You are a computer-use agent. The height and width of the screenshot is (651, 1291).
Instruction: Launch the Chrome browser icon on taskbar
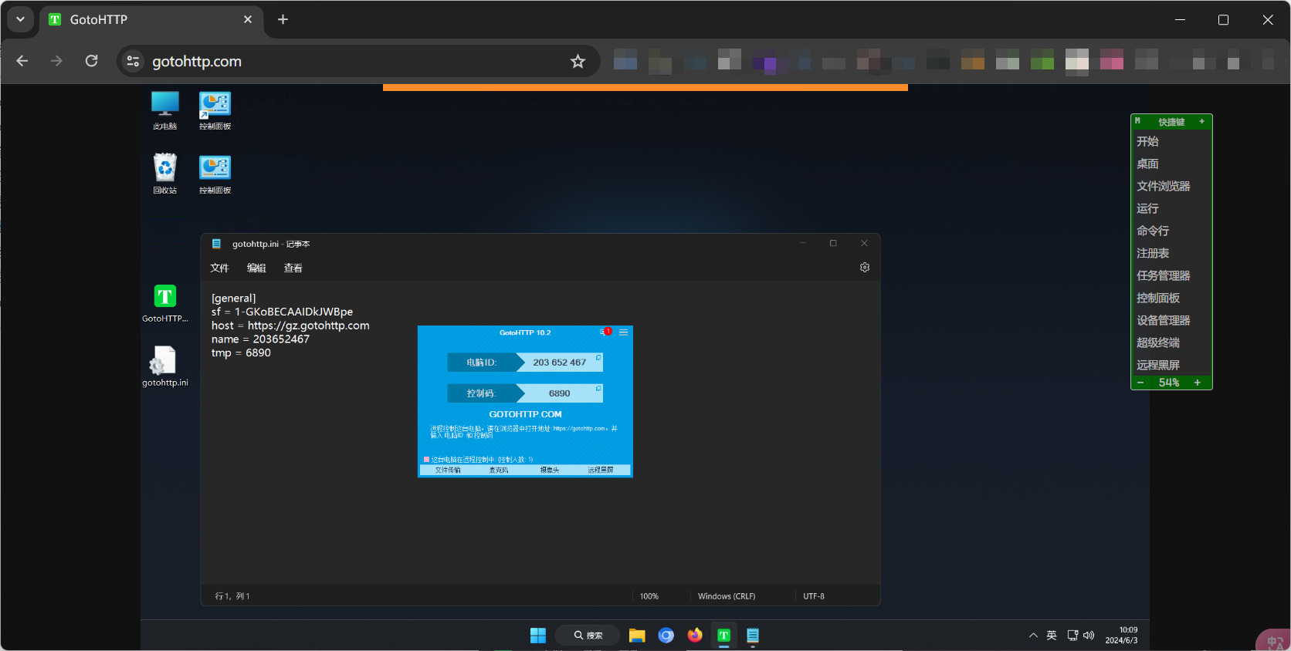666,636
